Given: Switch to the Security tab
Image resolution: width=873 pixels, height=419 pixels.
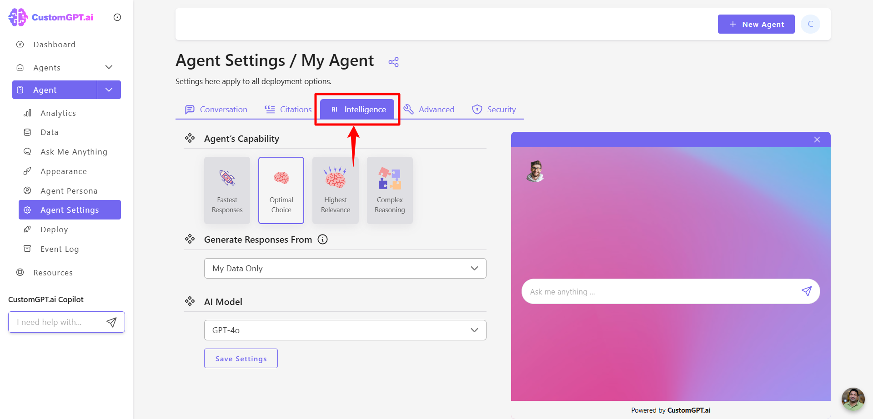Looking at the screenshot, I should [494, 110].
